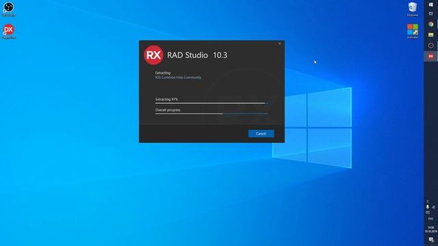Open the Recycle Bin on desktop
Image resolution: width=438 pixels, height=246 pixels.
[x=413, y=9]
